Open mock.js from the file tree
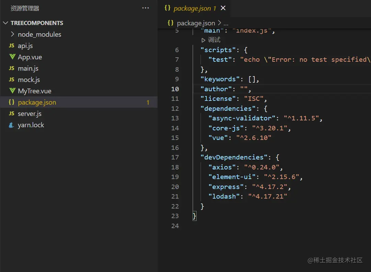 (29, 80)
